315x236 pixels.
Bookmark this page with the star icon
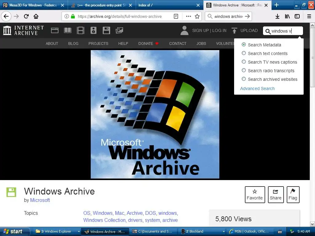197,16
